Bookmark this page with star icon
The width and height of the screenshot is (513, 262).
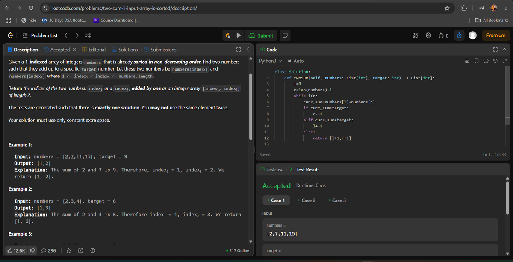point(447,8)
